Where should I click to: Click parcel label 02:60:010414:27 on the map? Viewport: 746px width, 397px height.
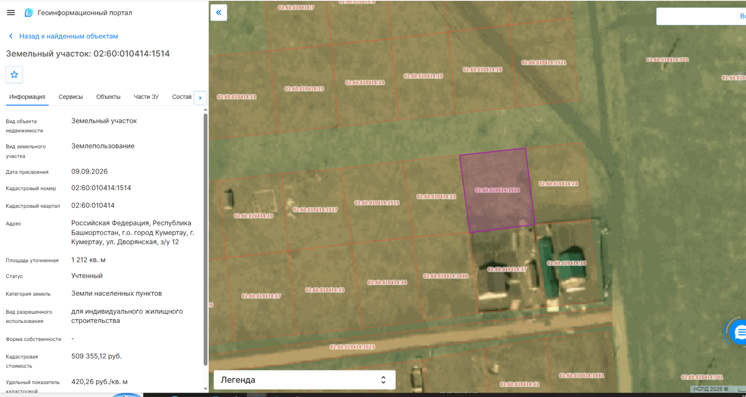coord(261,296)
